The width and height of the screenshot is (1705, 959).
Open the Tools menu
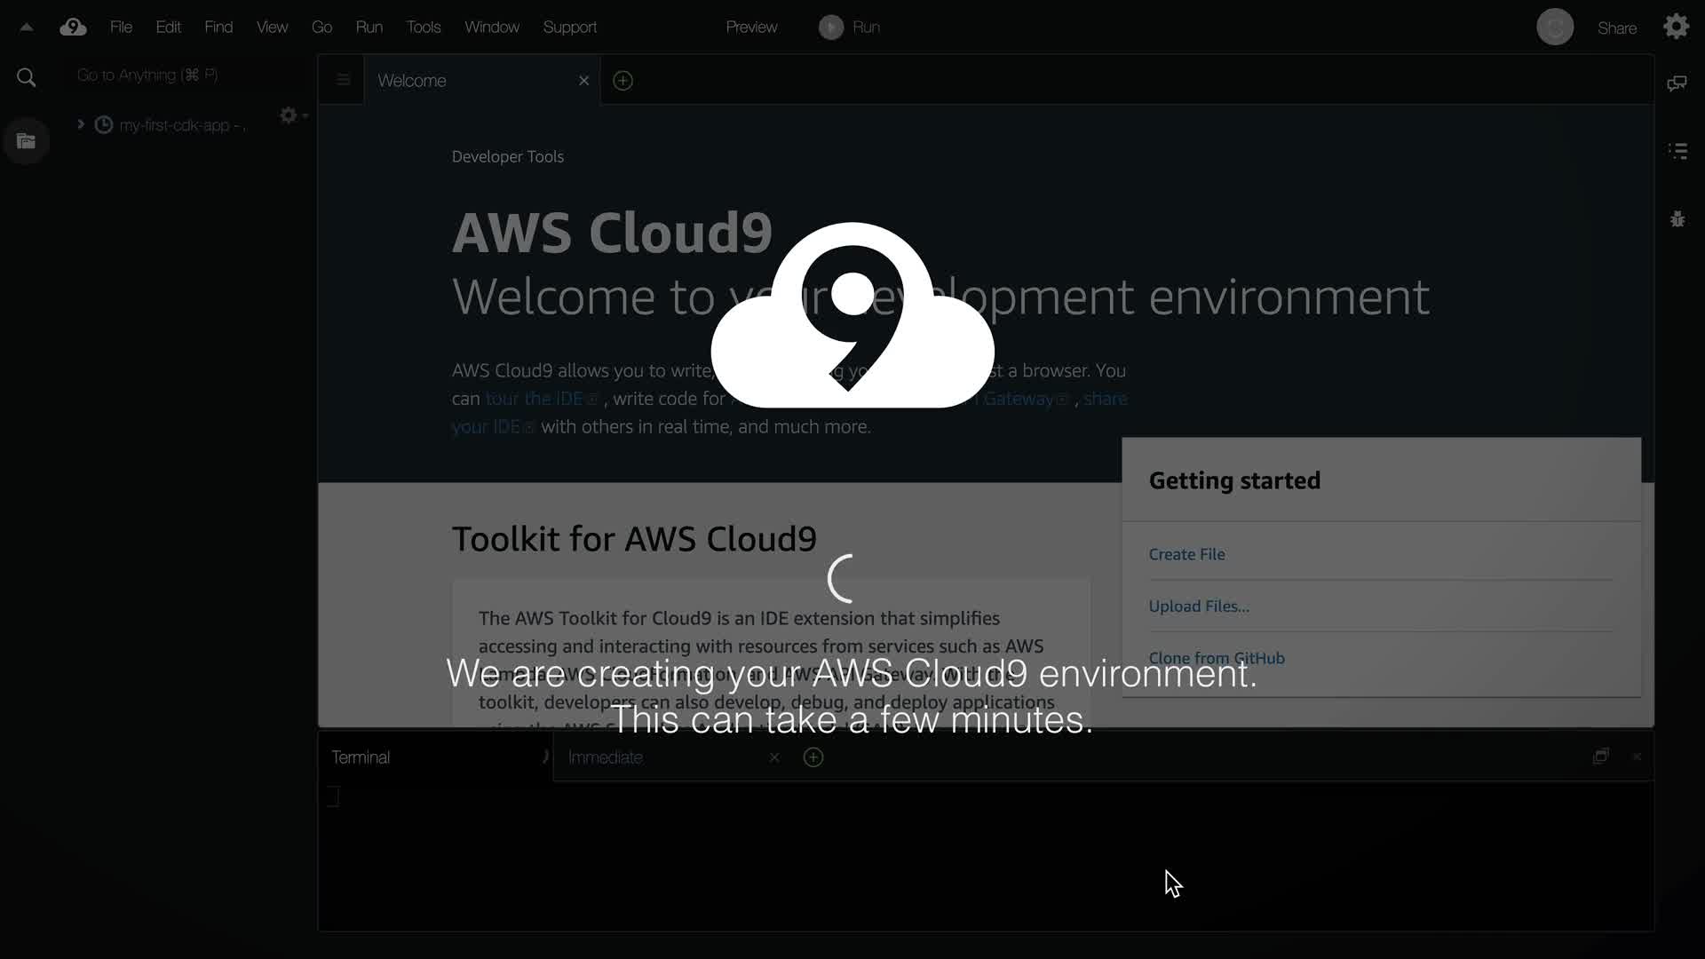pos(423,28)
